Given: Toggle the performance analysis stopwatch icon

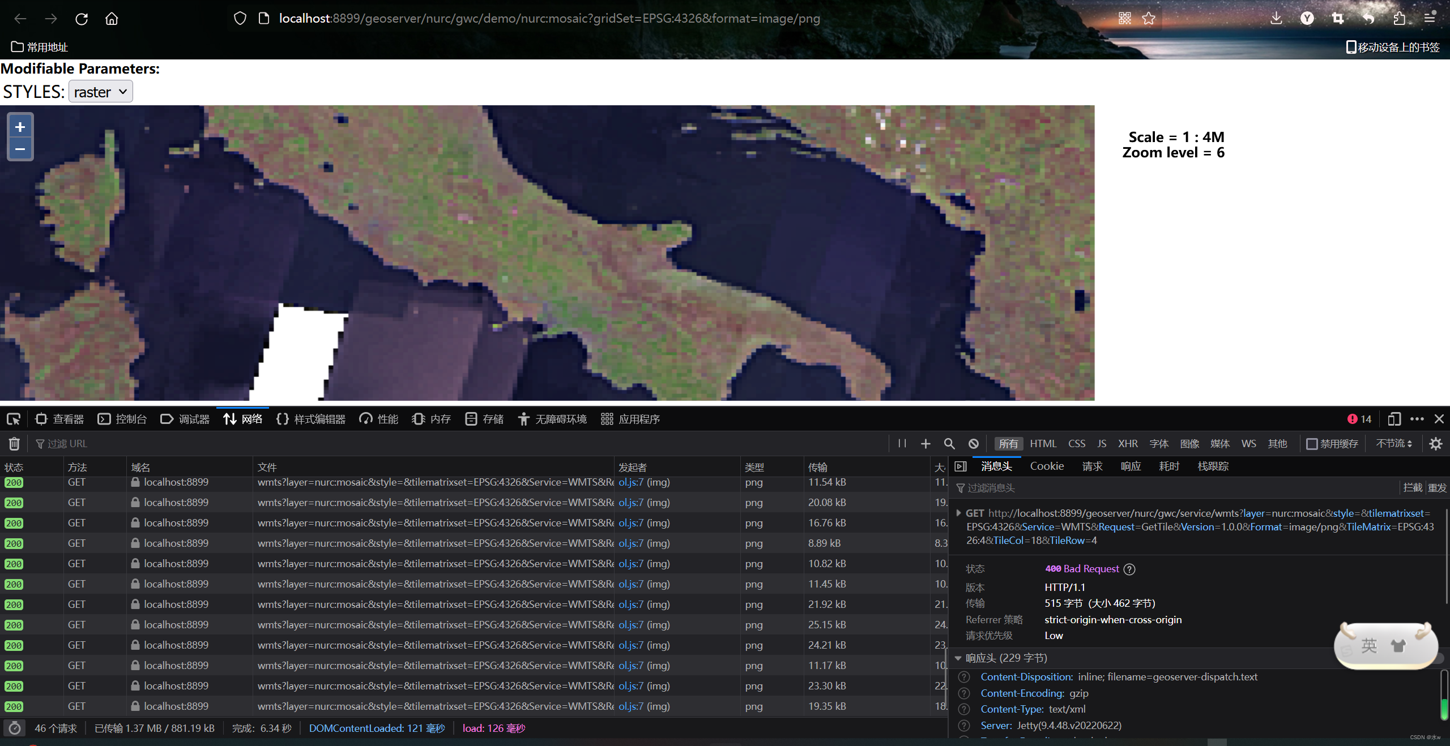Looking at the screenshot, I should [x=15, y=728].
